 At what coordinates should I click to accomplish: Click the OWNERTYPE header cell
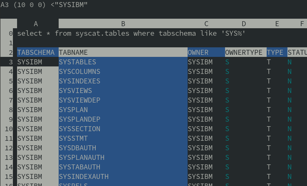[244, 52]
